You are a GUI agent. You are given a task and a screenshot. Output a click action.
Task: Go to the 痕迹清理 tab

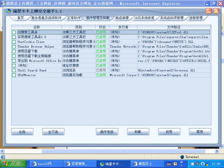[122, 18]
